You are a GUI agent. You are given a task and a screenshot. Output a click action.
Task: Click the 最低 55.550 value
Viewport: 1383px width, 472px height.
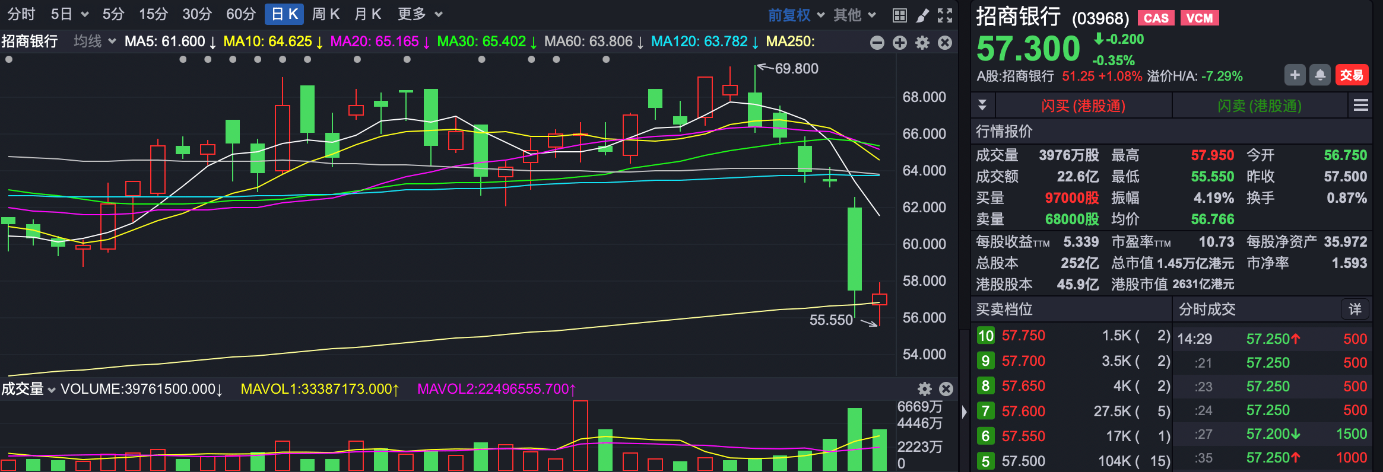[x=1212, y=177]
